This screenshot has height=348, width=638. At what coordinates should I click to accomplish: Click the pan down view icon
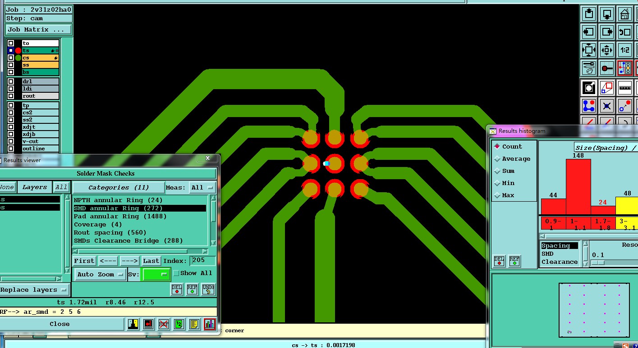pos(607,14)
